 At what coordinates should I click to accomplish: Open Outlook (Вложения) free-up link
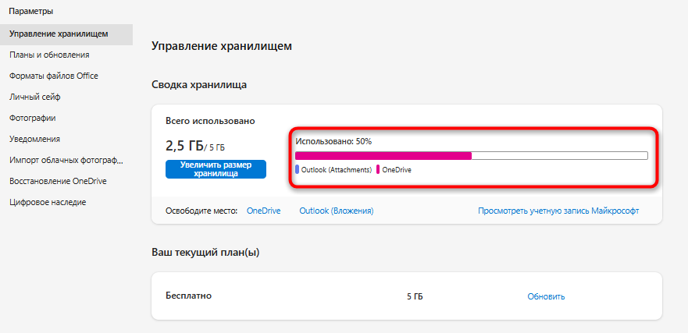[x=336, y=211]
